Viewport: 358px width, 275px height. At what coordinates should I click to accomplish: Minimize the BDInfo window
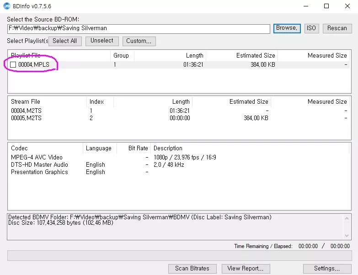click(306, 6)
